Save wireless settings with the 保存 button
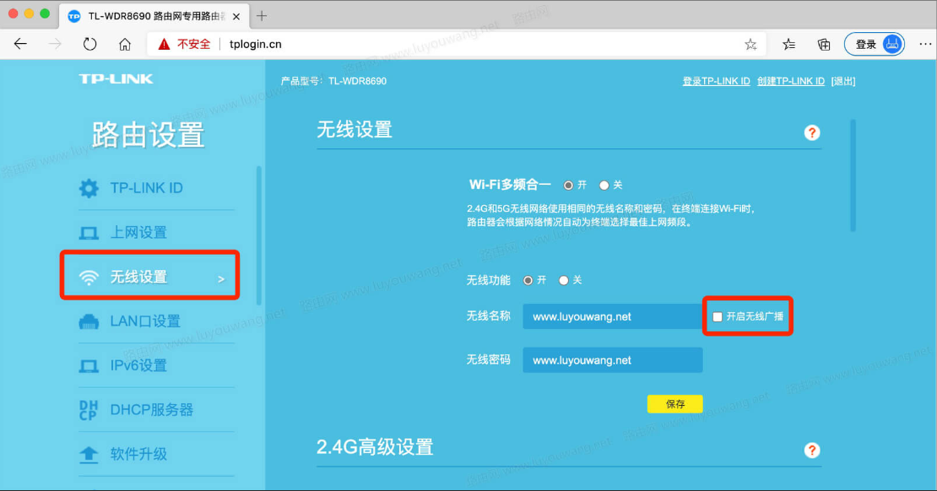Screen dimensions: 937x491 point(674,403)
